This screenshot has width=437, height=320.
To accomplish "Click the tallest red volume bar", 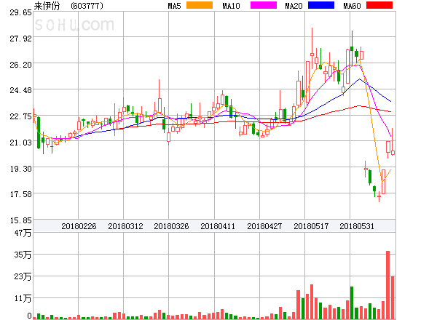I will [387, 285].
